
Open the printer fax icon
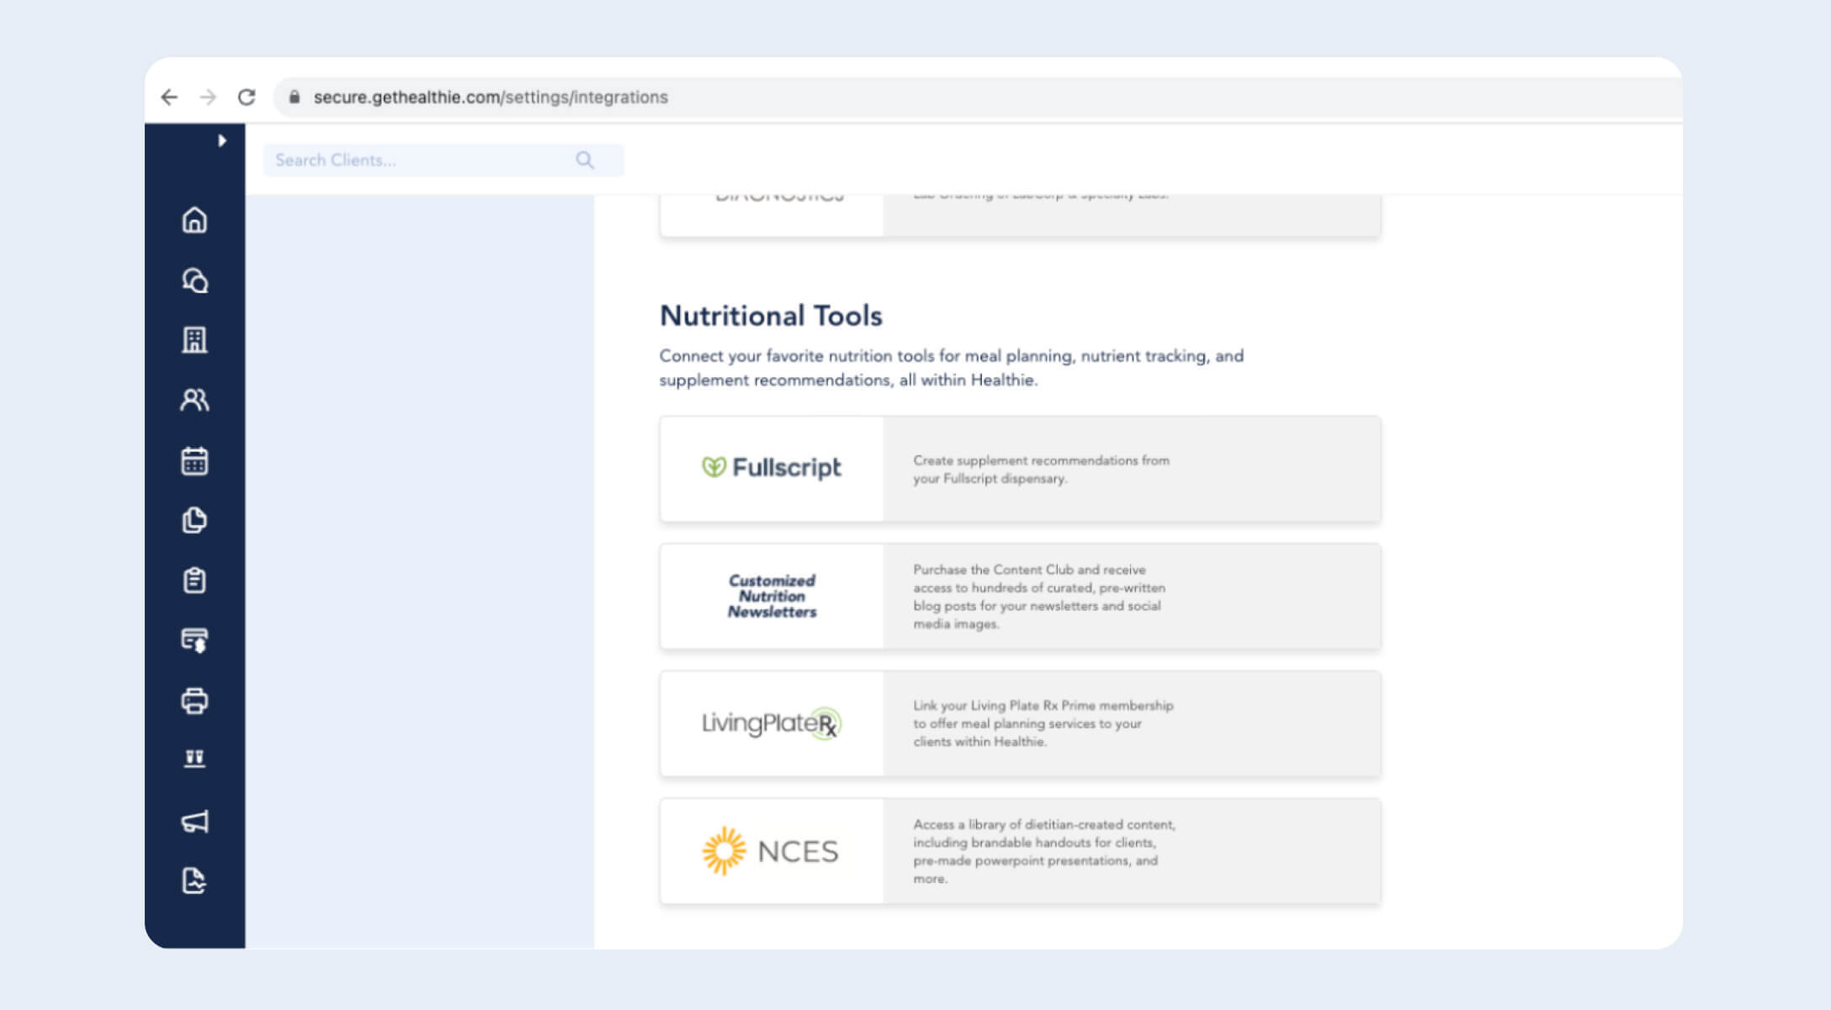pos(194,700)
